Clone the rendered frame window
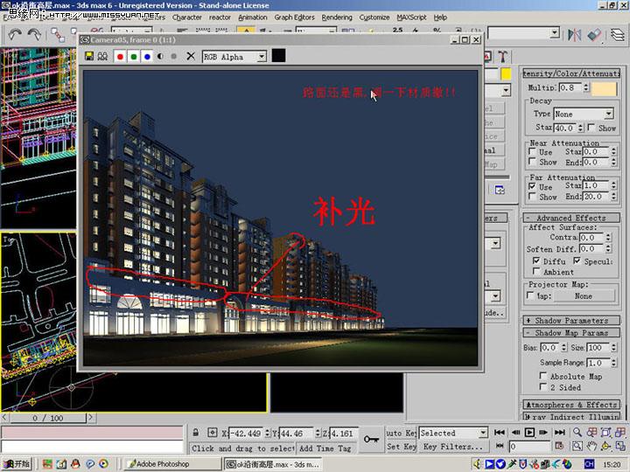 pos(102,56)
